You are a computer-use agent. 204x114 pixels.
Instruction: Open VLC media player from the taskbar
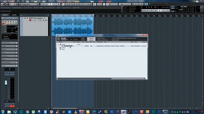tap(76, 112)
